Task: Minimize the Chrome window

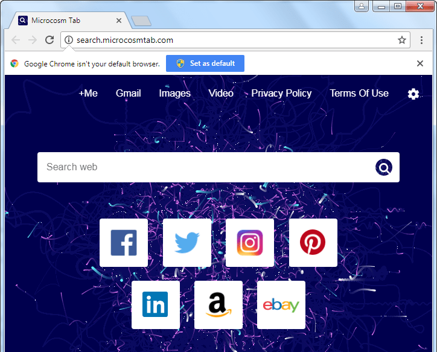Action: coord(381,6)
